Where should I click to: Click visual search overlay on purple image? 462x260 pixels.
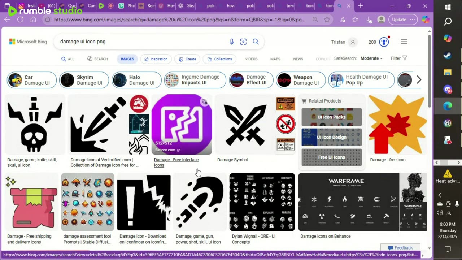click(x=205, y=102)
